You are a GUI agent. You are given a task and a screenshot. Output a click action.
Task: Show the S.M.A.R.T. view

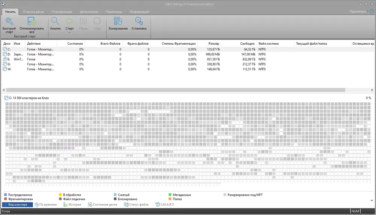pos(165,204)
